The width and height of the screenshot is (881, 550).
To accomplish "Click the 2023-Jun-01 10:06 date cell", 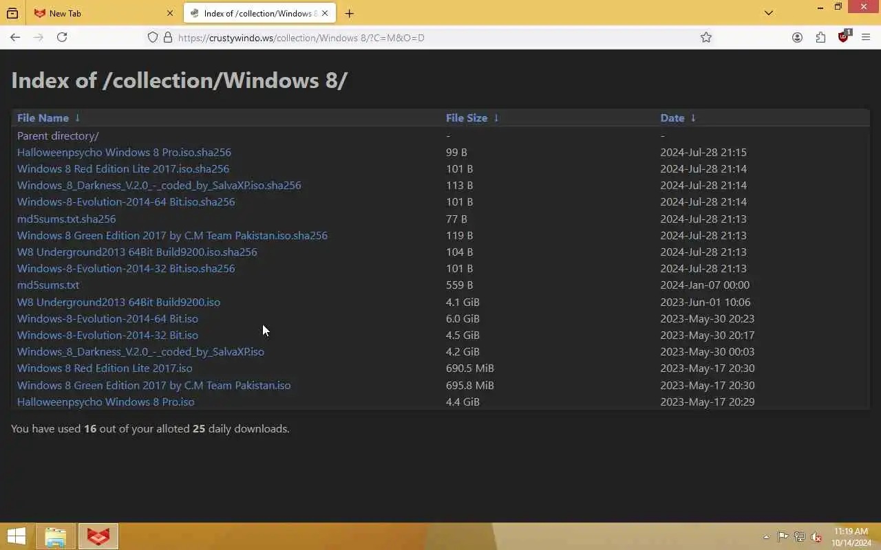I will click(x=705, y=302).
